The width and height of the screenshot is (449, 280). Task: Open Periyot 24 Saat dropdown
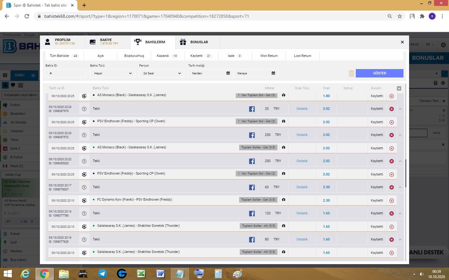pos(162,73)
